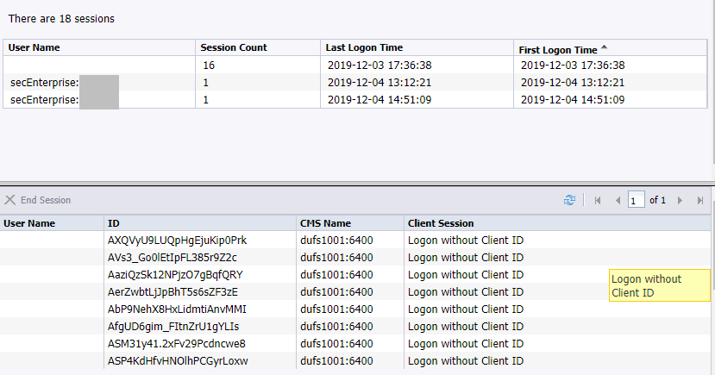Sort by Last Logon Time column
The height and width of the screenshot is (375, 715).
click(417, 47)
